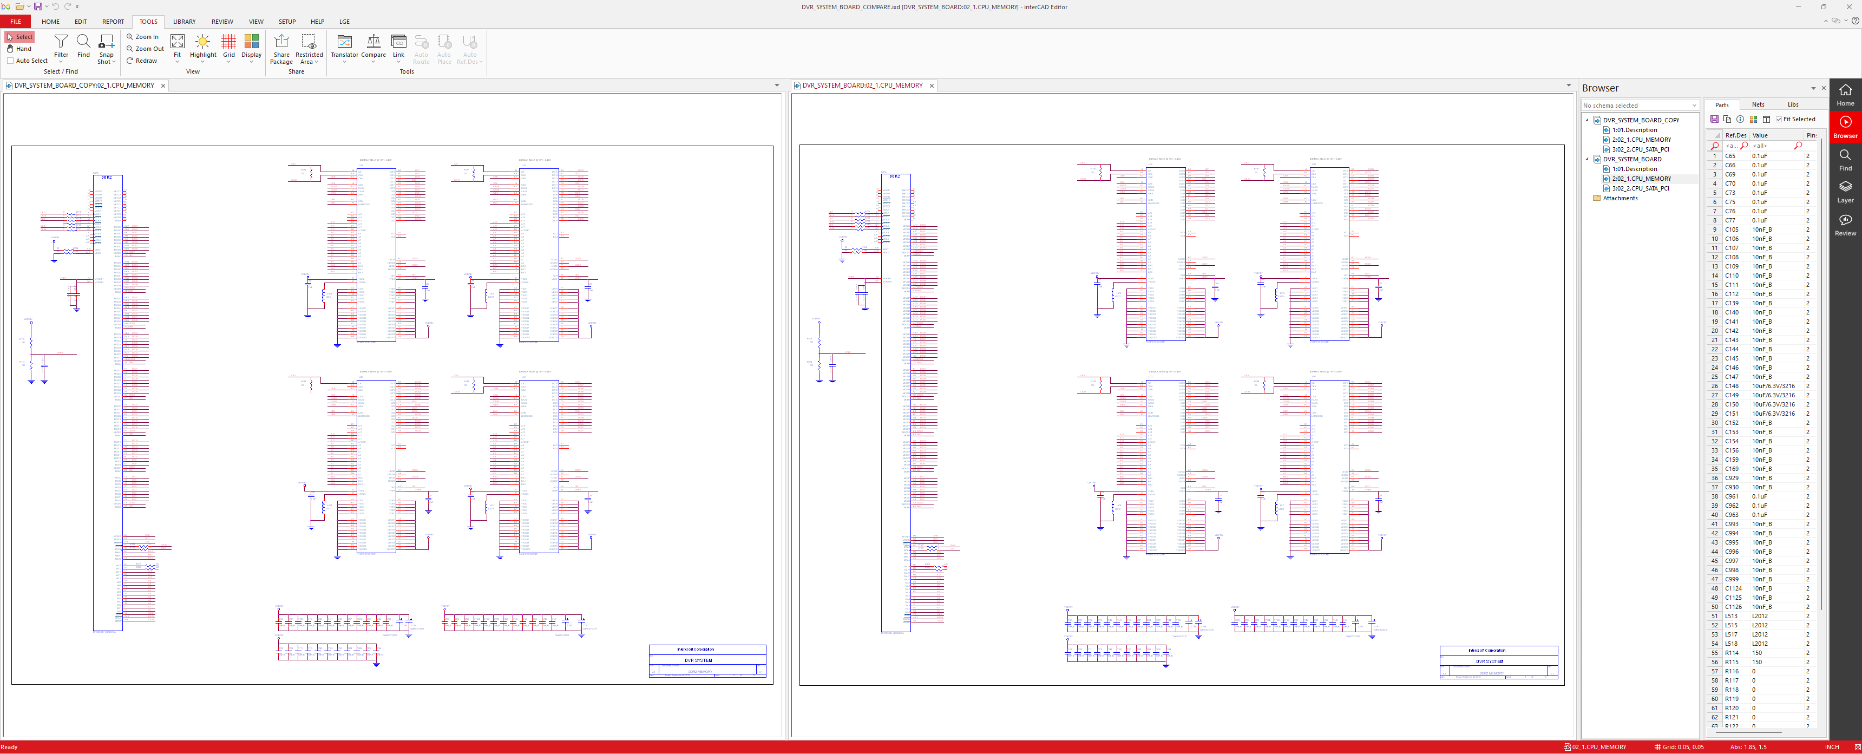Open the 'No schema selected' dropdown
This screenshot has width=1862, height=754.
pyautogui.click(x=1640, y=106)
